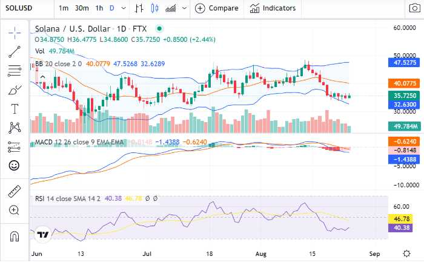
Task: Collapse the indicator legend caret
Action: point(42,77)
